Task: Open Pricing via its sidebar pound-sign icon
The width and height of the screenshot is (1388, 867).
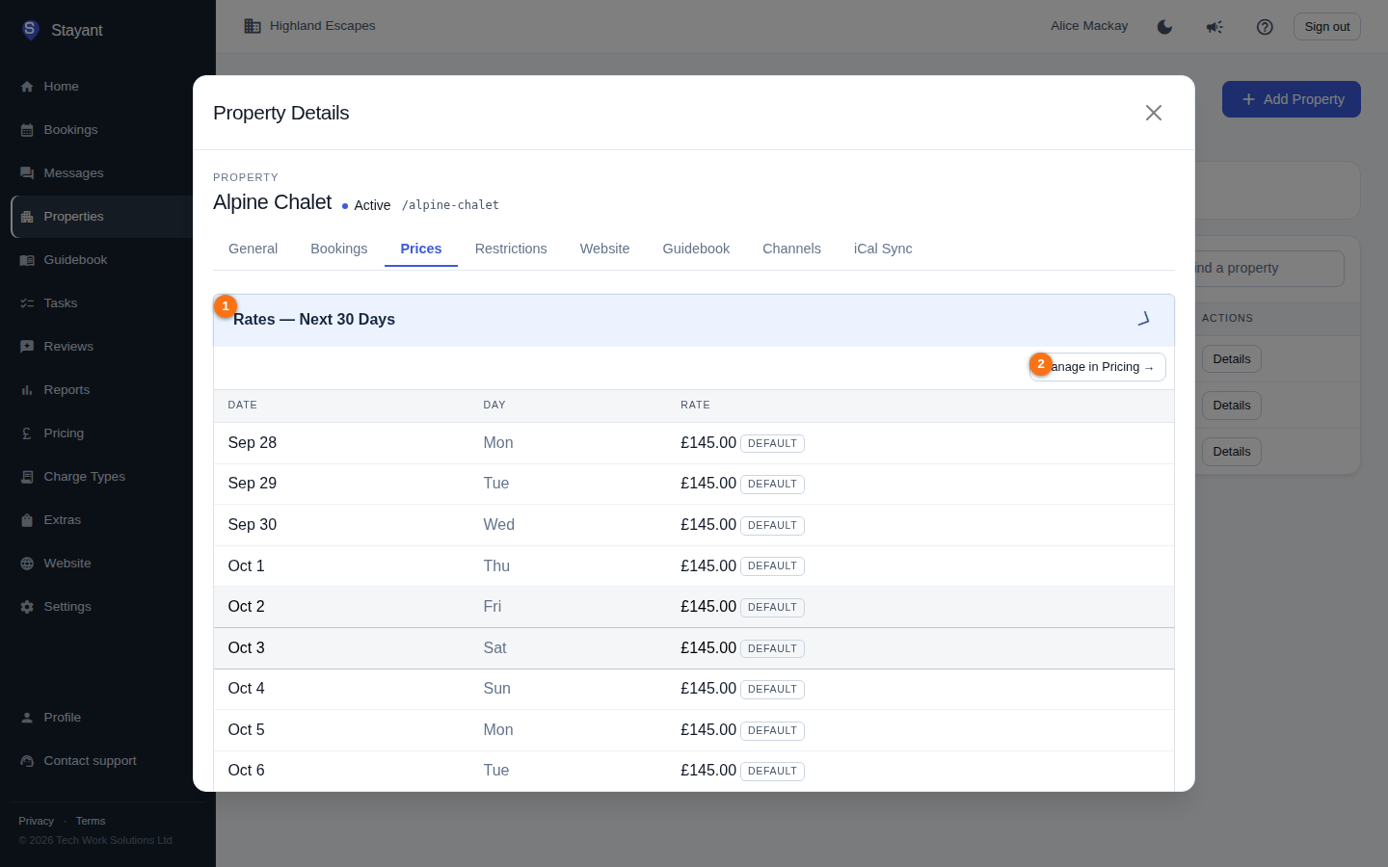Action: click(27, 433)
